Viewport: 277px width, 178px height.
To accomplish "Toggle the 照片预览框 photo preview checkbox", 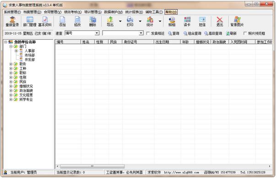I will [x=245, y=33].
